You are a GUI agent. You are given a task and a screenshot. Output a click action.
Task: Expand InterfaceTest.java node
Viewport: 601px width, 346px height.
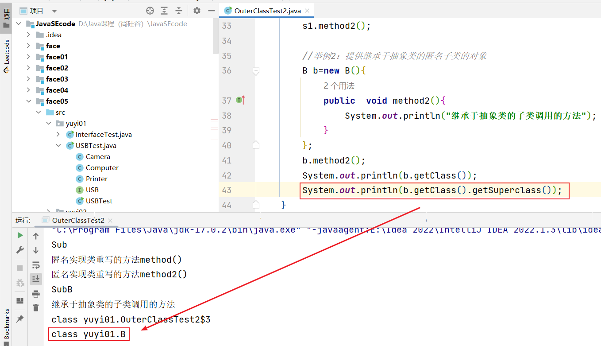pos(58,134)
